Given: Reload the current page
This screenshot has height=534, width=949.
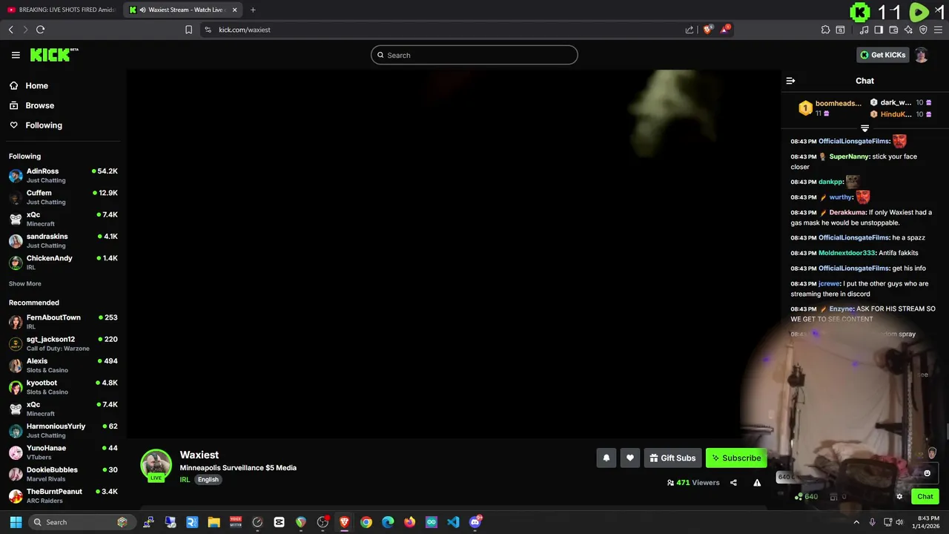Looking at the screenshot, I should pos(40,30).
